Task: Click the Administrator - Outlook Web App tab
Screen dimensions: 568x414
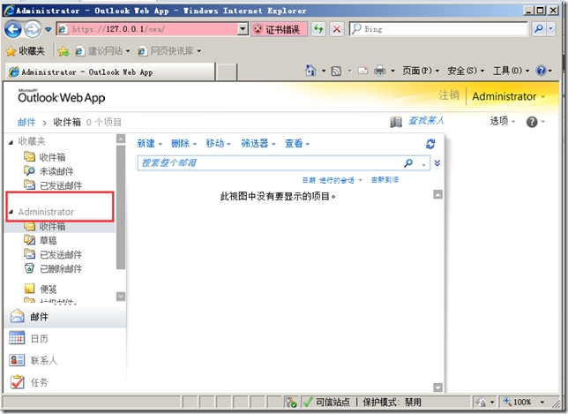Action: [x=110, y=72]
